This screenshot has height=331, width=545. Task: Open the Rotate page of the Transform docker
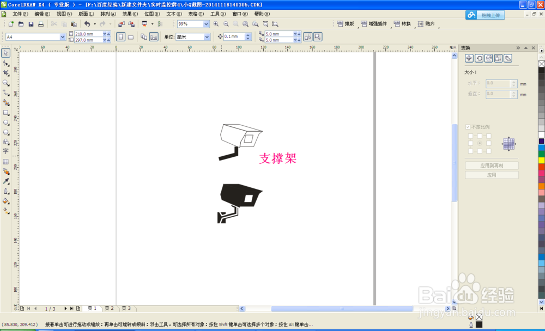click(x=479, y=58)
